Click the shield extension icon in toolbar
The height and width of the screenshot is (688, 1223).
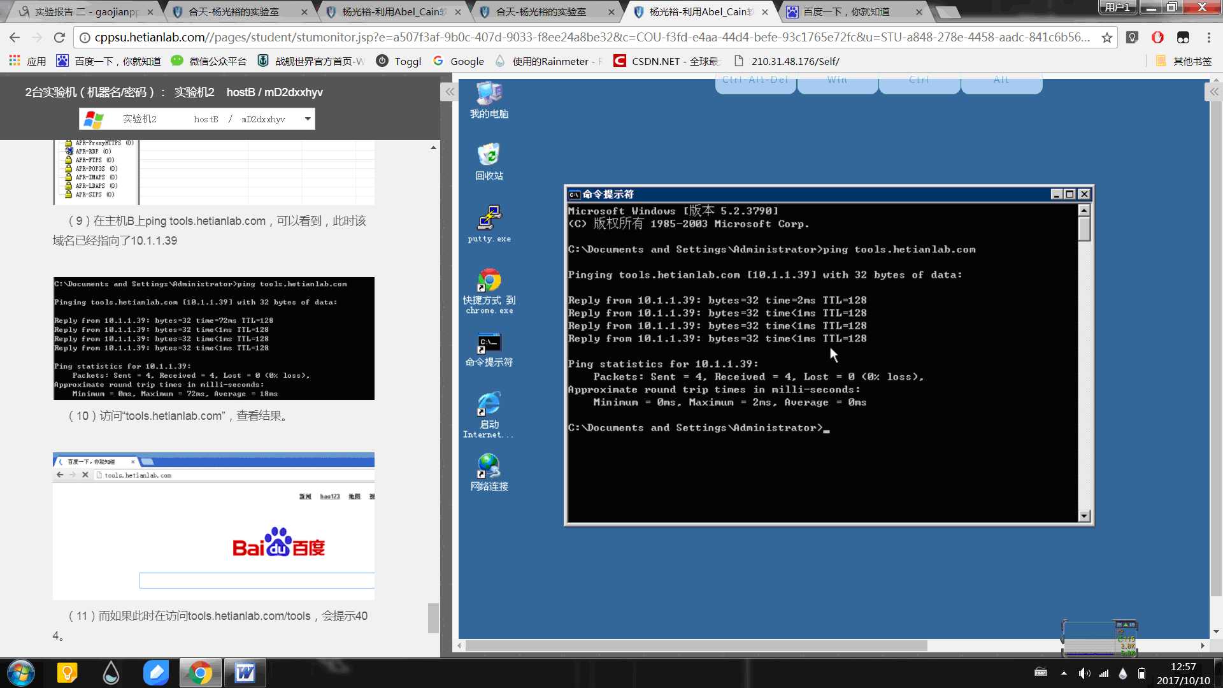[x=1132, y=38]
